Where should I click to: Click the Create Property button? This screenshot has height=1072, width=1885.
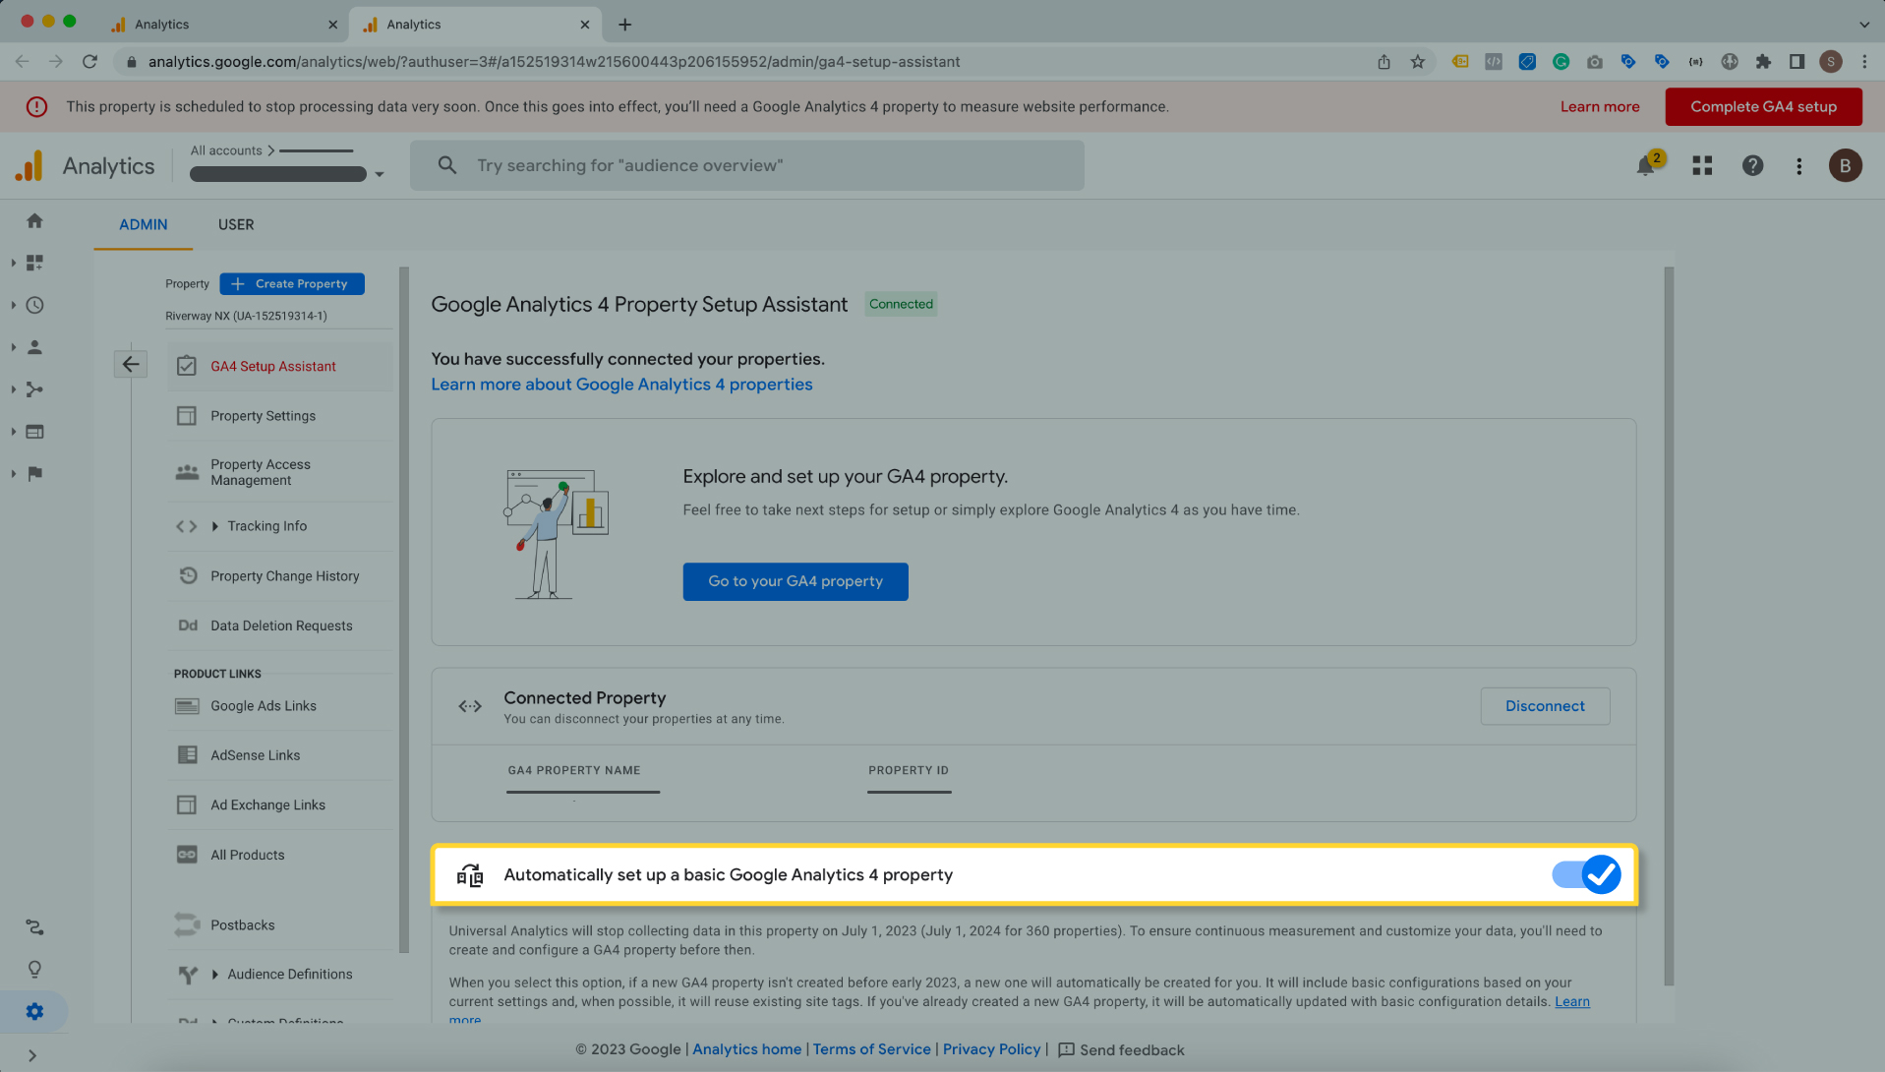pyautogui.click(x=292, y=284)
